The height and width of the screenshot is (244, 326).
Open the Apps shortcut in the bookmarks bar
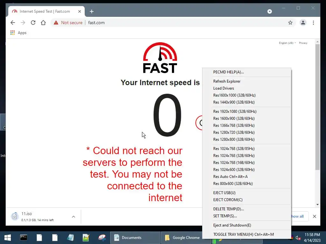point(18,33)
